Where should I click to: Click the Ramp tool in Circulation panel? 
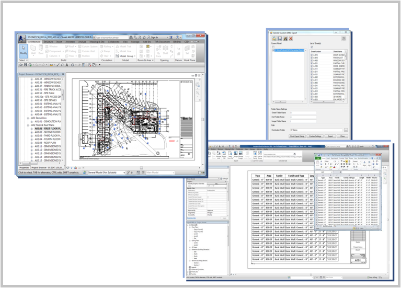click(106, 51)
